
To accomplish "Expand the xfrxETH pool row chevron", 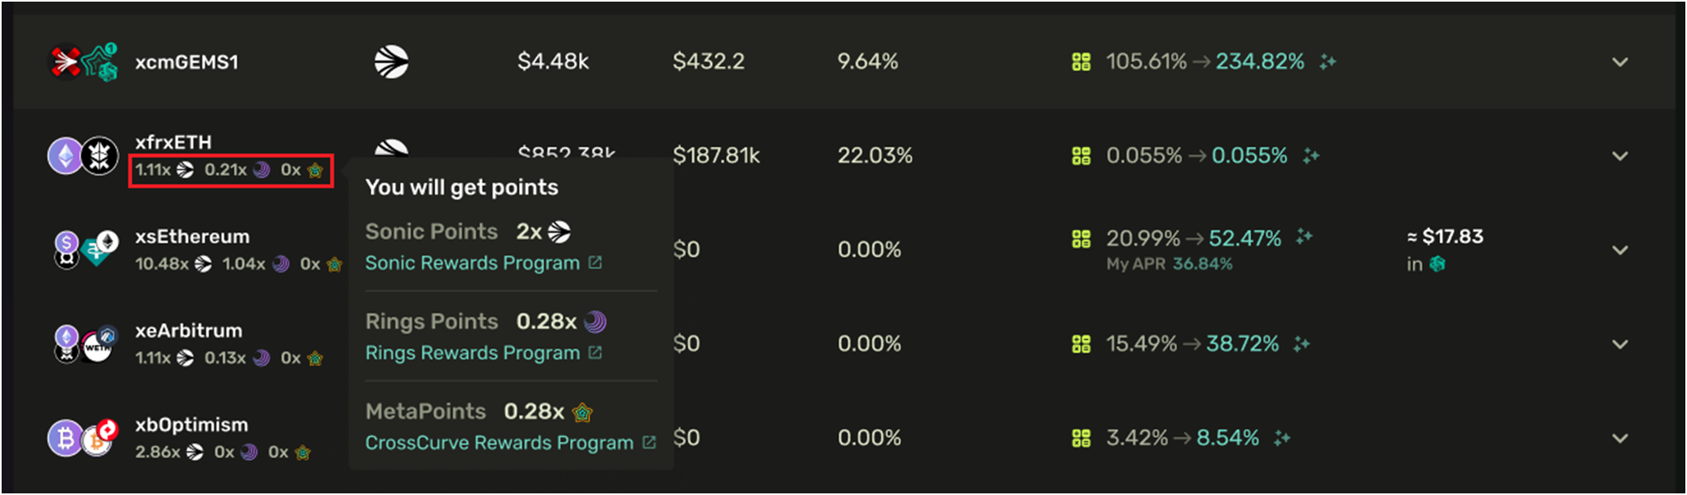I will [1620, 156].
